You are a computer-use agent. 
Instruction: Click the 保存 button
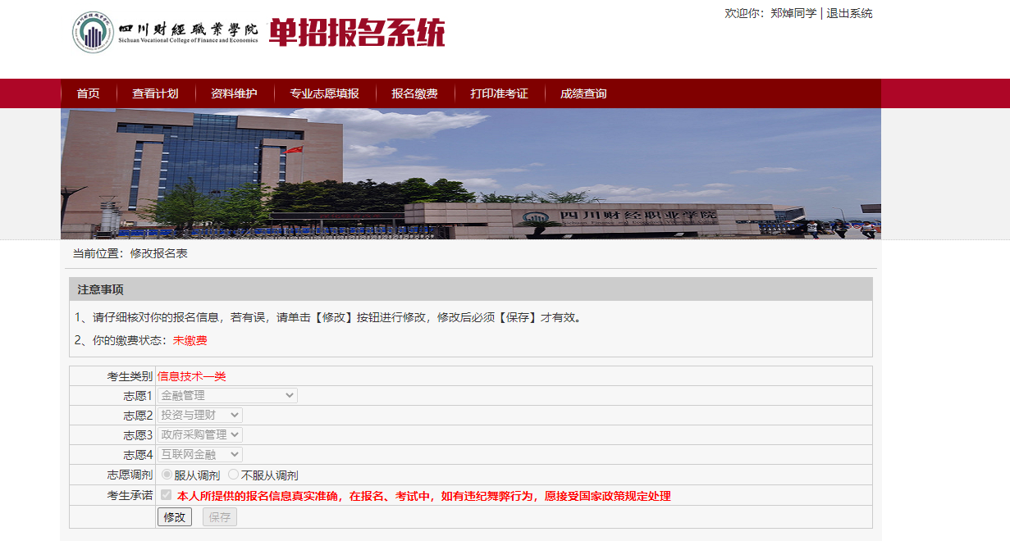[x=219, y=517]
